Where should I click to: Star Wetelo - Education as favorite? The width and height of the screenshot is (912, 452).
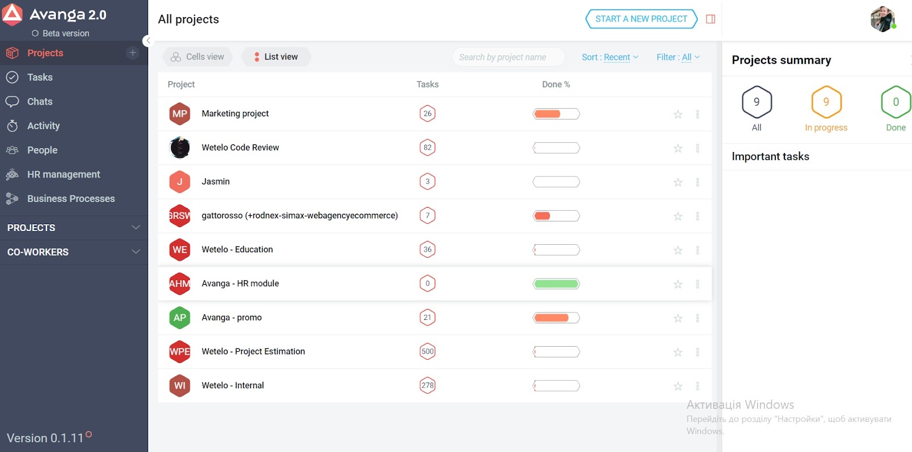pyautogui.click(x=678, y=250)
